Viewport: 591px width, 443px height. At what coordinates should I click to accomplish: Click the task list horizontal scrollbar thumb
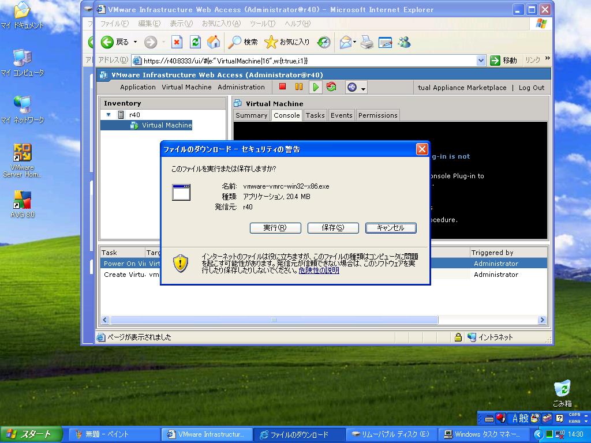[274, 320]
